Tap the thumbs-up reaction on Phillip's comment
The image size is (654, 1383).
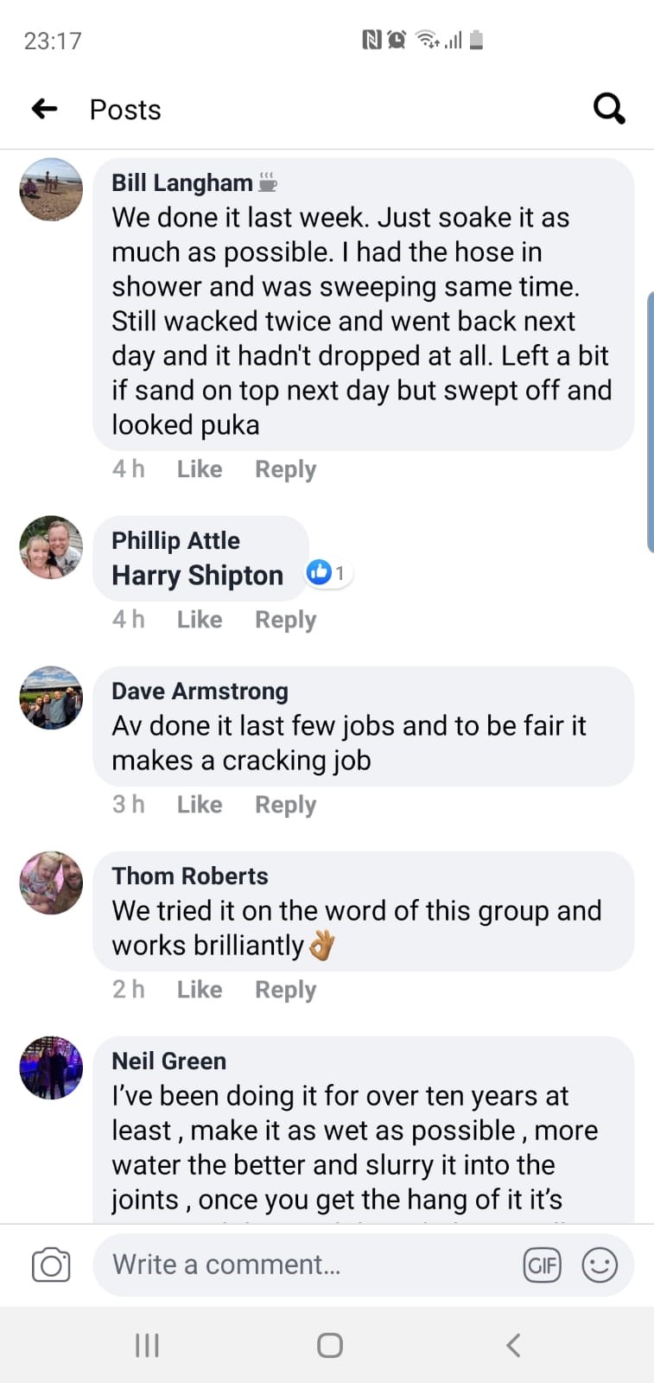[321, 572]
